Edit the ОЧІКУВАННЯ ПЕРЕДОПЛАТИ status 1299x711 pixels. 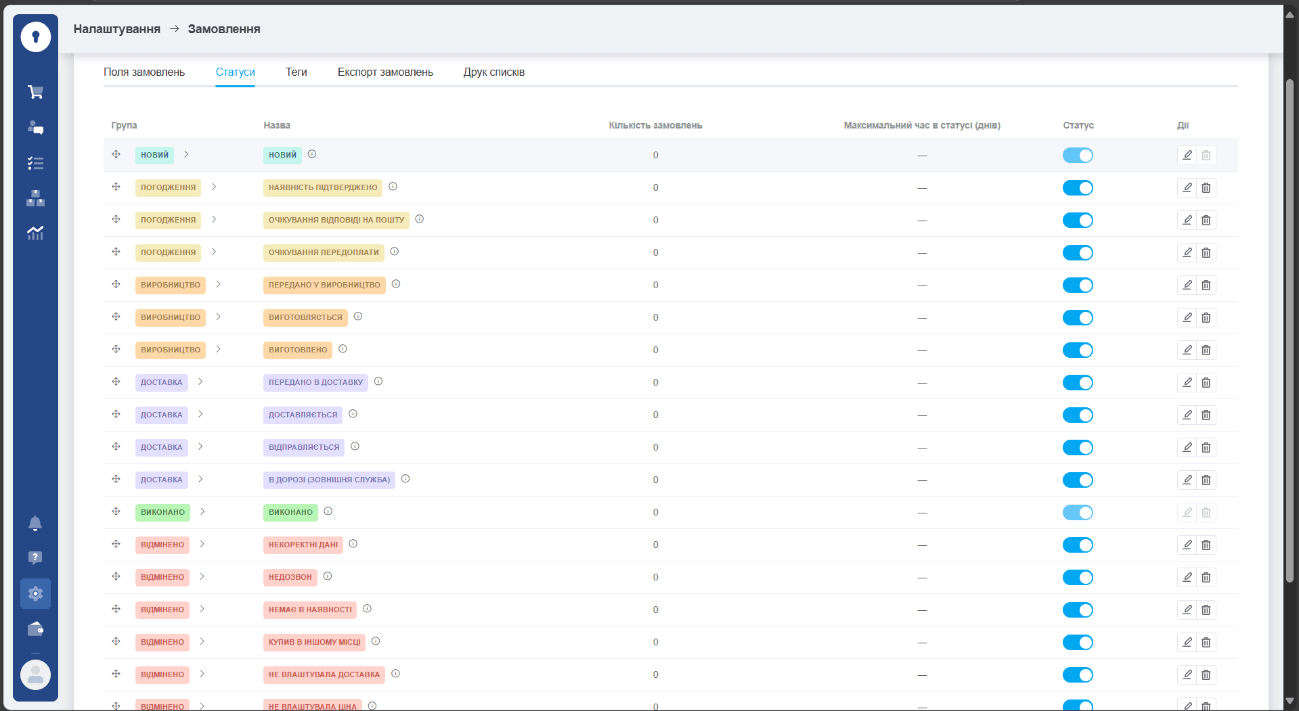(x=1187, y=252)
